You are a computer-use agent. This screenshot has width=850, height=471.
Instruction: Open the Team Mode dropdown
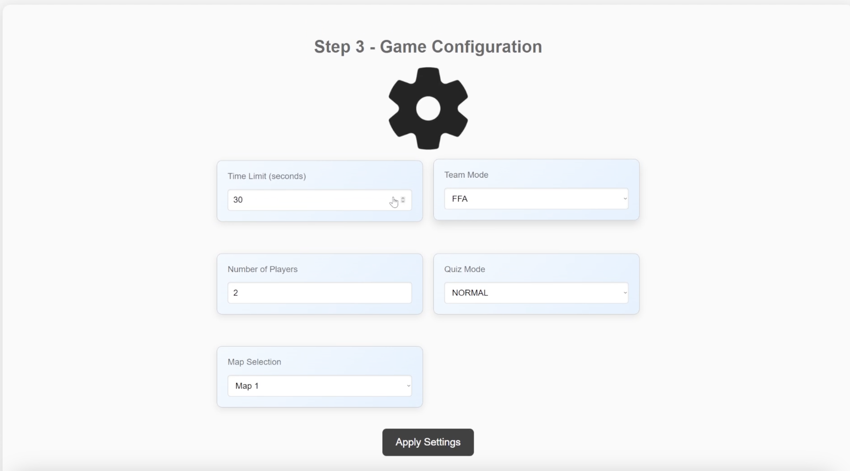536,199
